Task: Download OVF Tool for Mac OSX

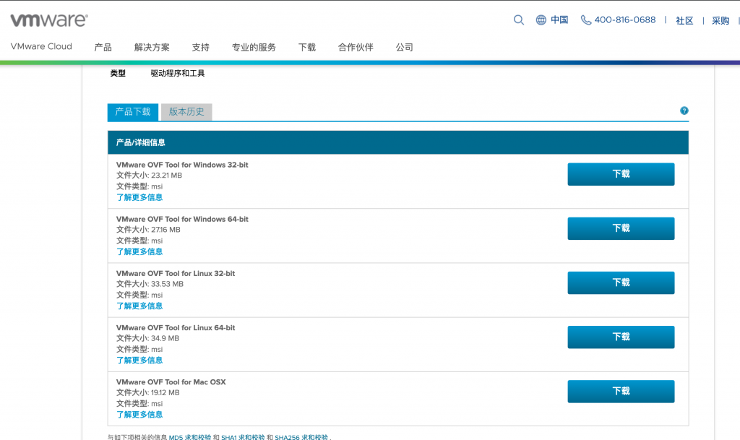Action: click(621, 391)
